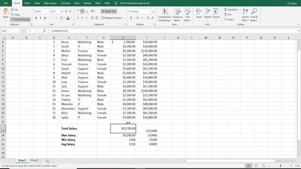Click the Delete cells icon
301x169 pixels.
tap(207, 11)
